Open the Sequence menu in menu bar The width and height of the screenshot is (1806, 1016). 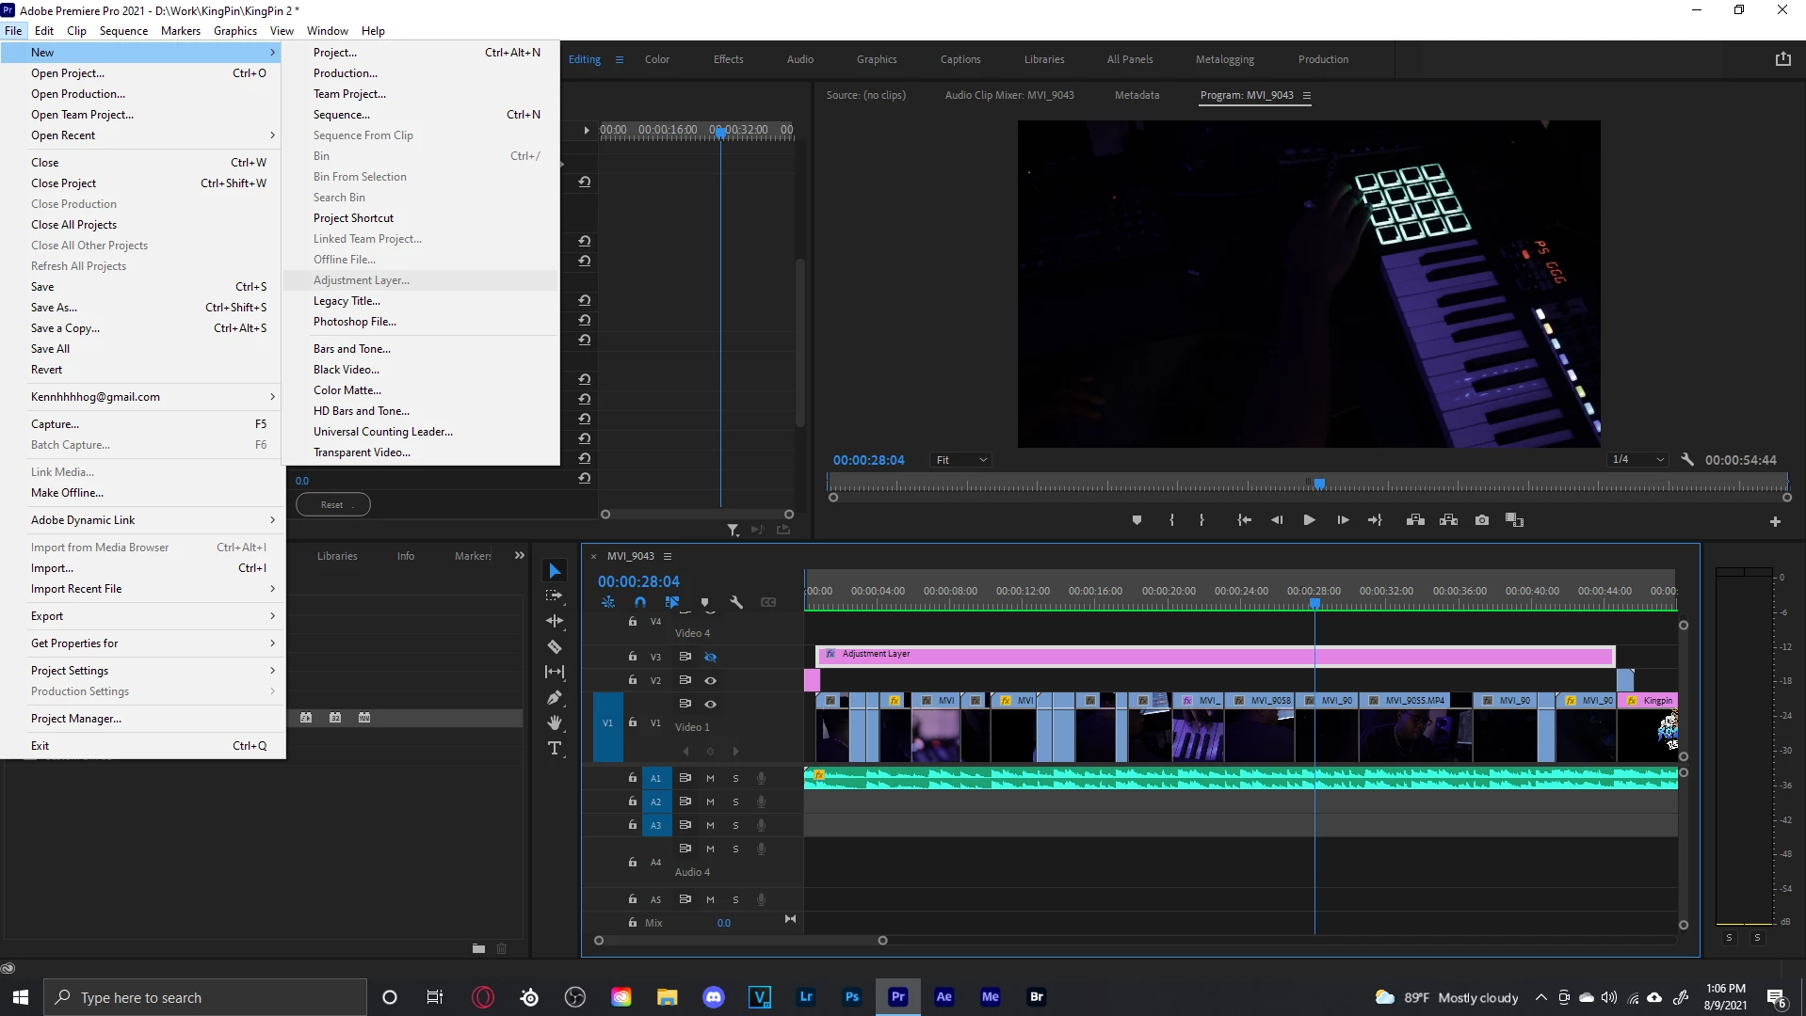(123, 31)
